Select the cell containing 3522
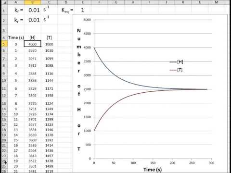This screenshot has height=173, width=231. (x=33, y=161)
